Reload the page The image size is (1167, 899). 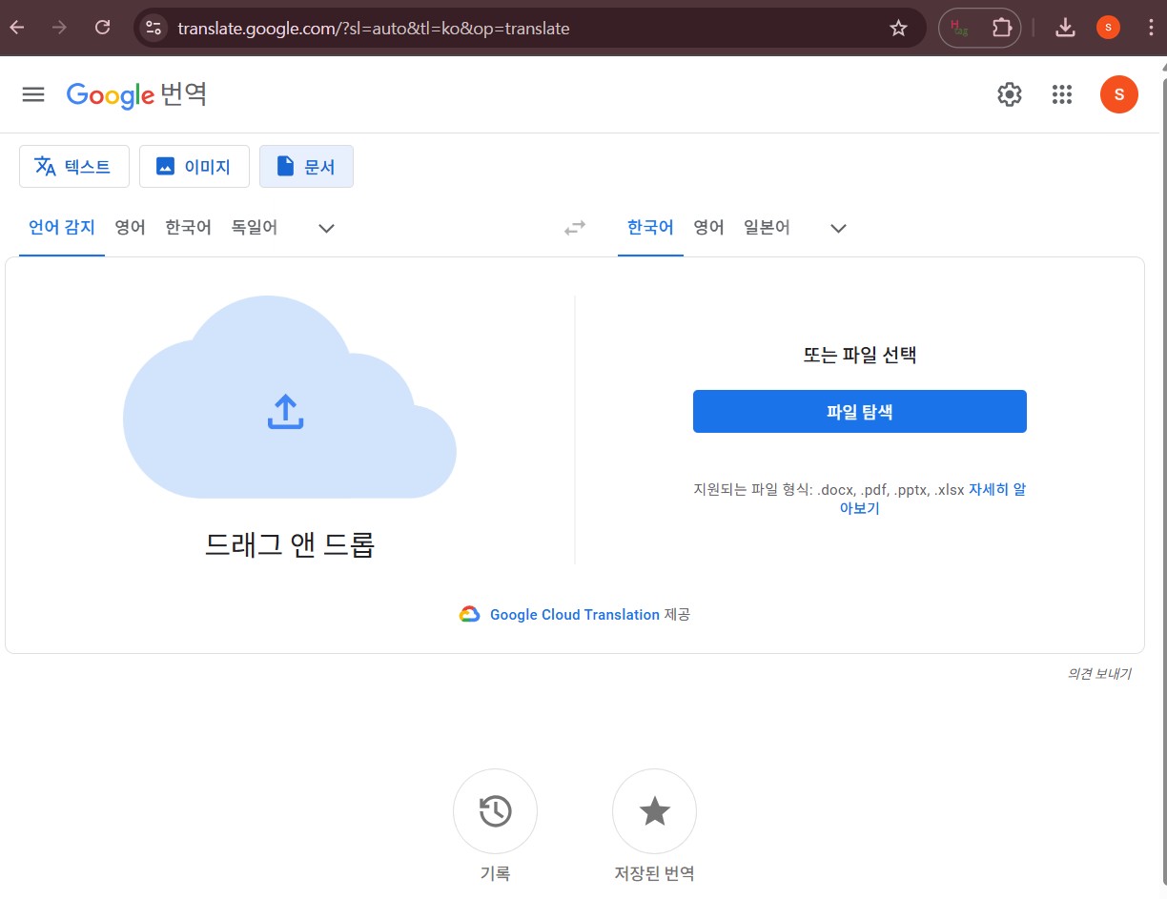click(x=103, y=28)
